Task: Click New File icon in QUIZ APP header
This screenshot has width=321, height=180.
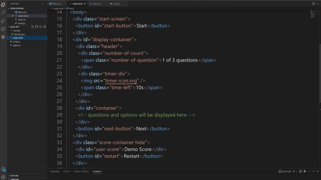Action: point(33,26)
